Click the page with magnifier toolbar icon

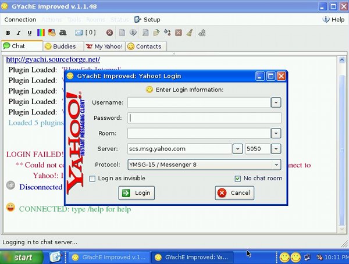[145, 33]
